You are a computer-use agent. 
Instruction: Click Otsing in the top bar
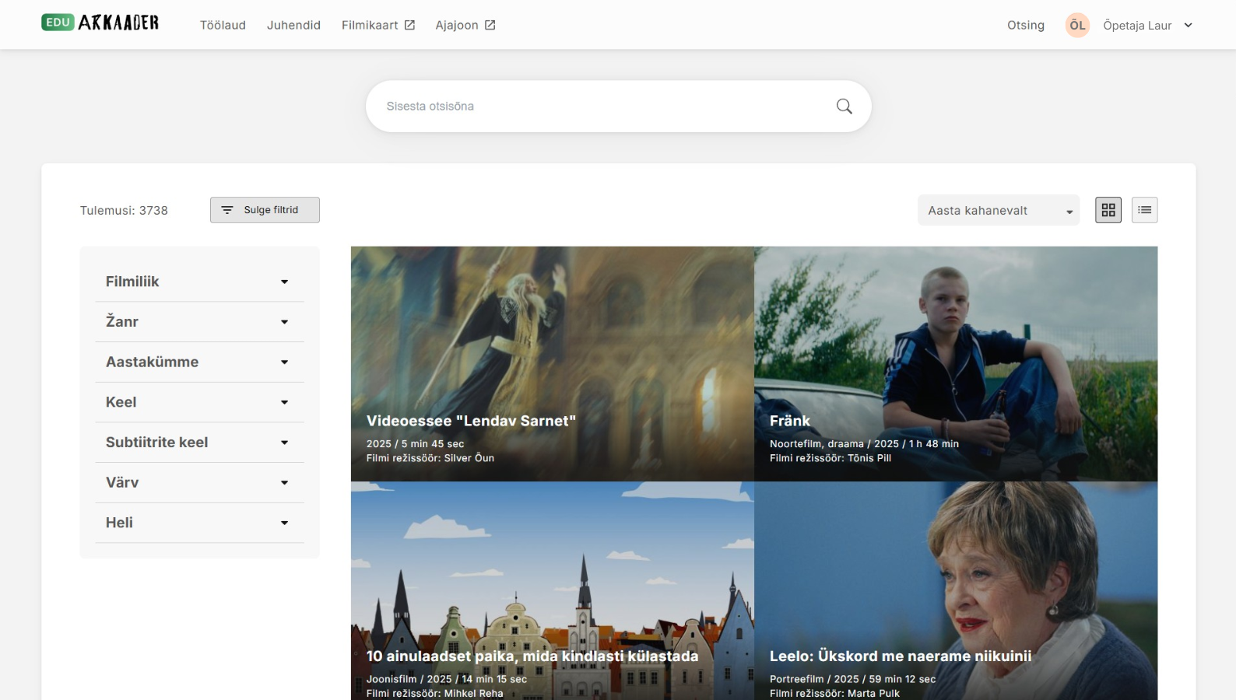[x=1025, y=25]
